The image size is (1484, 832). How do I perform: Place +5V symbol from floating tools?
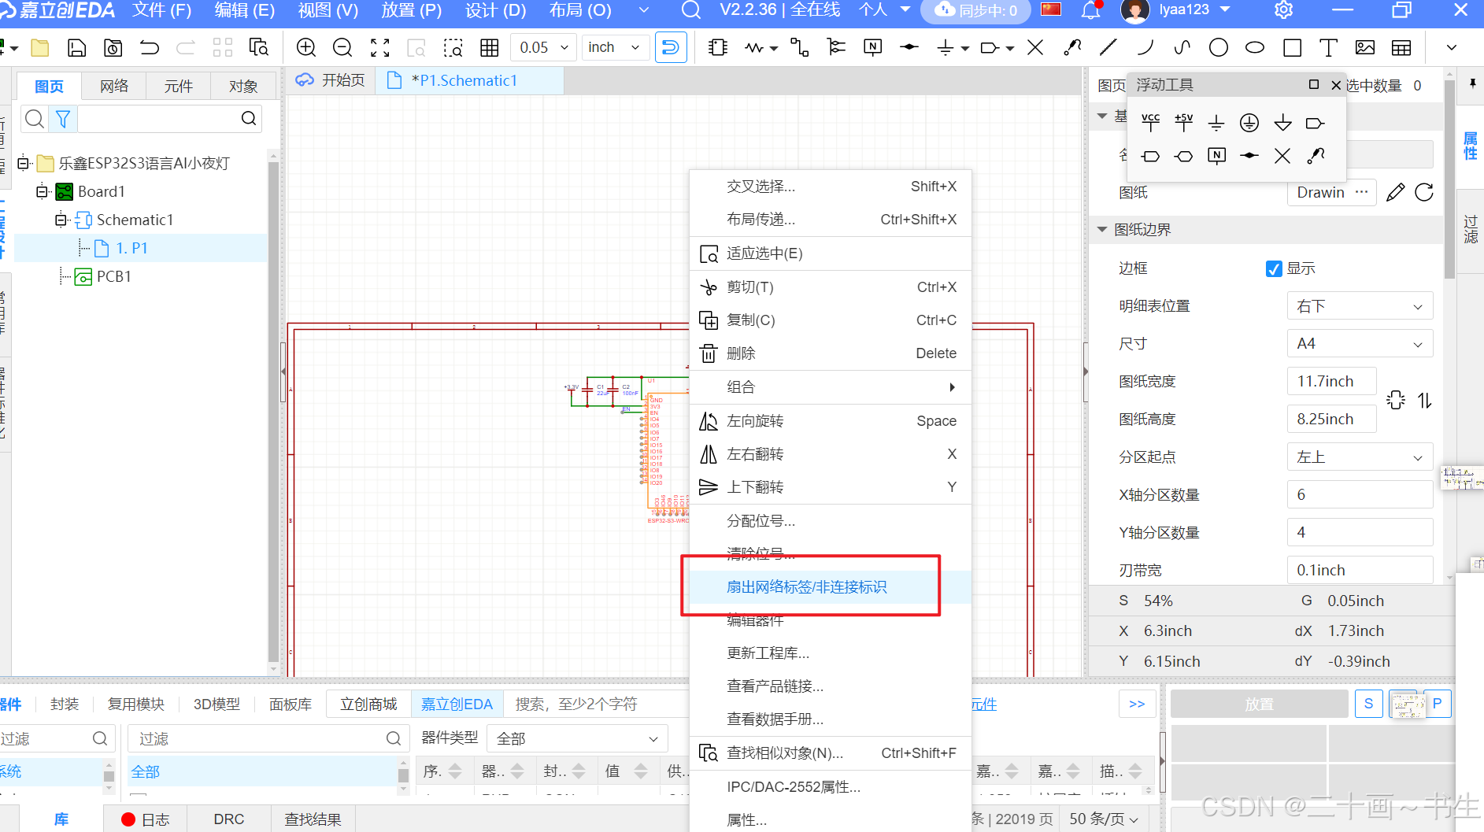[1183, 123]
